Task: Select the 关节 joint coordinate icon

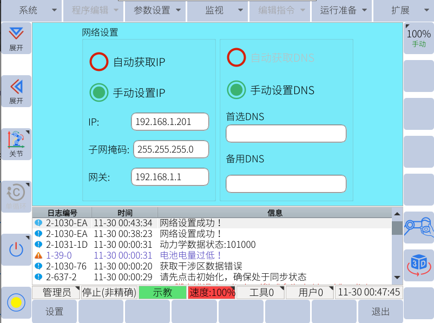Action: coord(16,144)
